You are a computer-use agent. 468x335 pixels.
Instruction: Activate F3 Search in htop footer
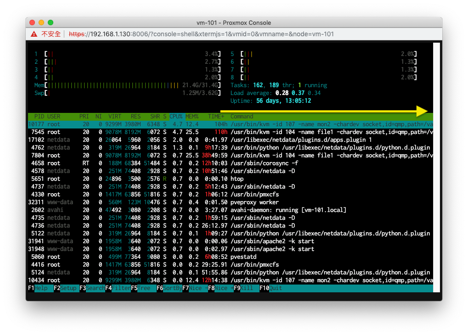pos(92,288)
